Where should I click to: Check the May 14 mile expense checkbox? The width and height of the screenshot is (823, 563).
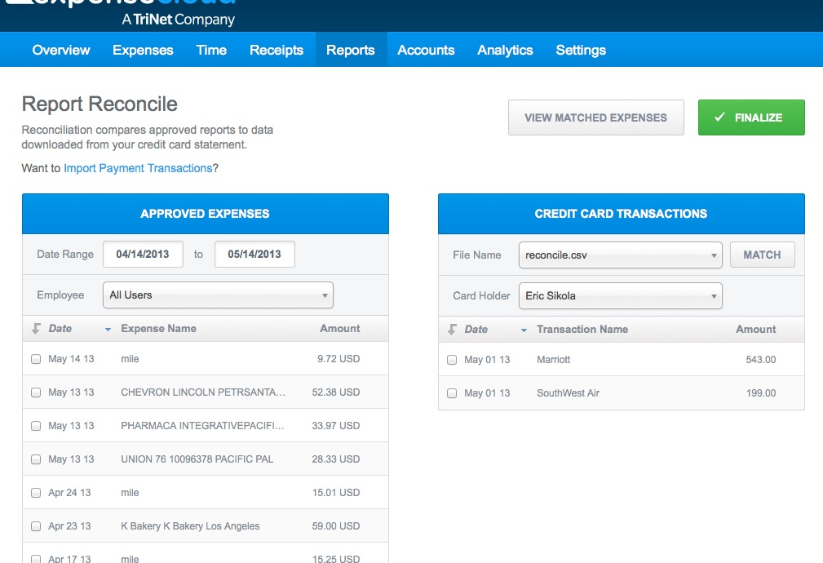pos(36,358)
